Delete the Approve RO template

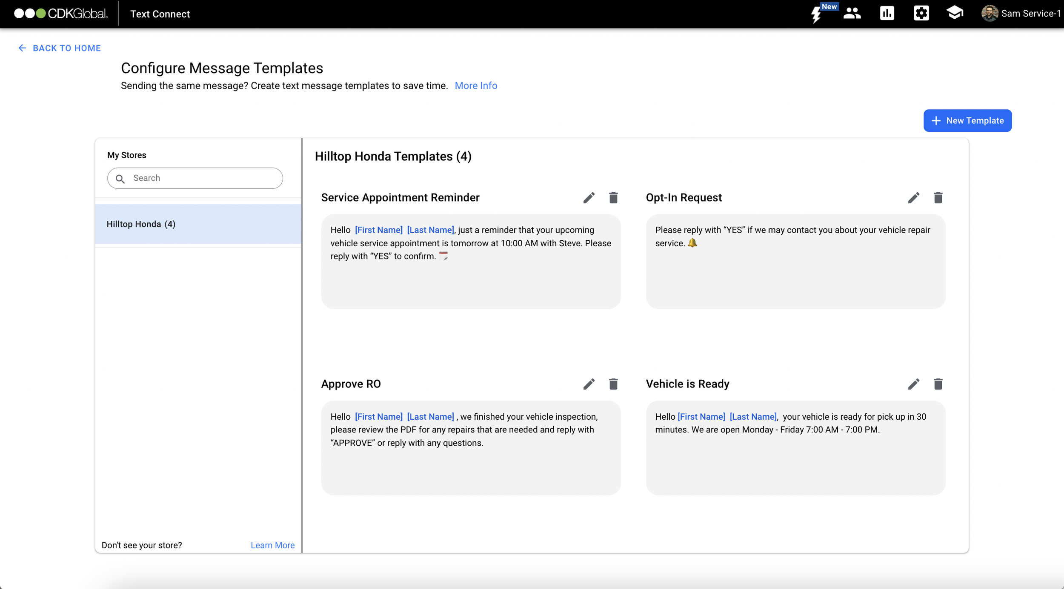point(613,384)
